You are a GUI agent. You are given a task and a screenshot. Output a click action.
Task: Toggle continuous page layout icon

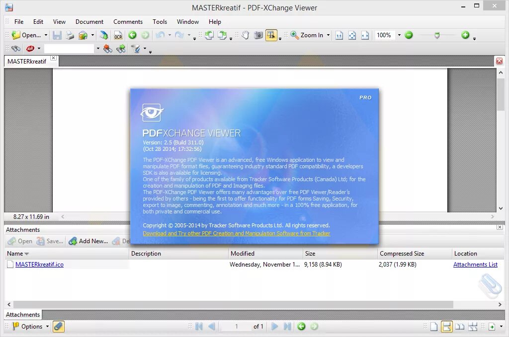coord(447,326)
